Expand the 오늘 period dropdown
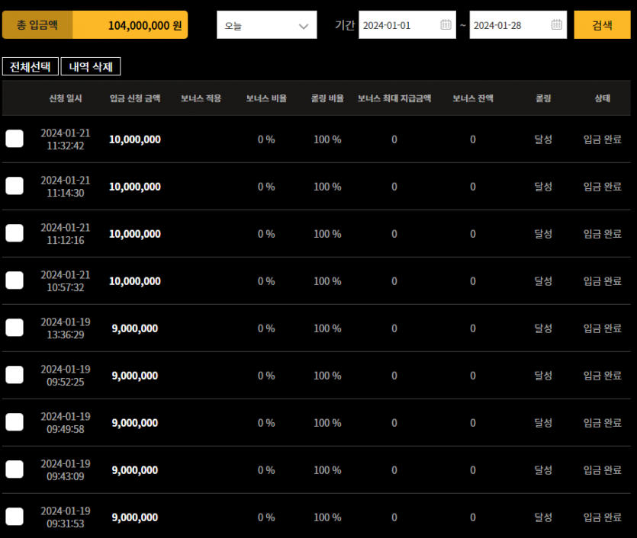This screenshot has height=538, width=637. [x=266, y=25]
